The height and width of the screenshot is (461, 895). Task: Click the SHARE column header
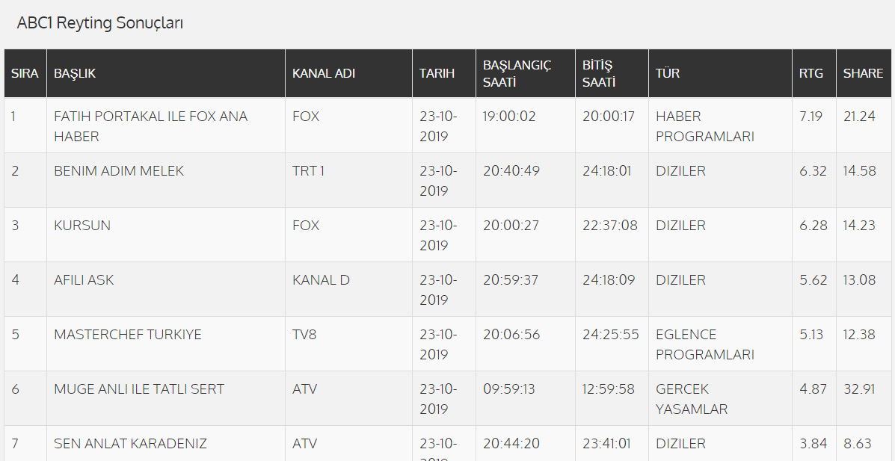tap(863, 73)
